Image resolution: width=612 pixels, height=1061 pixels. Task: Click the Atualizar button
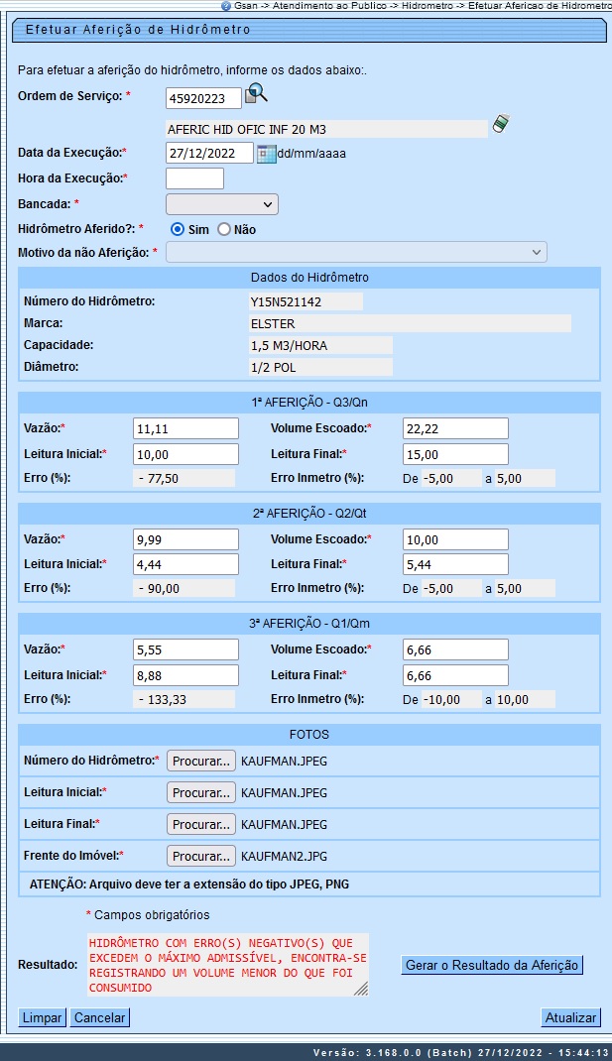570,1017
